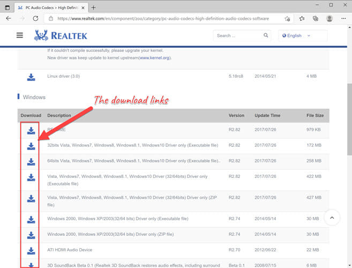Click the scrollbar up arrow

coord(349,27)
